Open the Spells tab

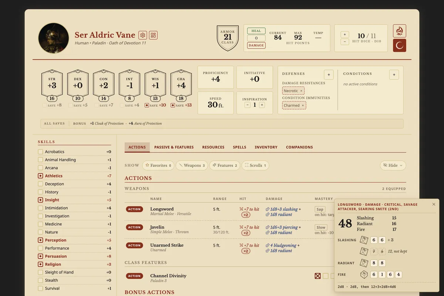pos(239,147)
